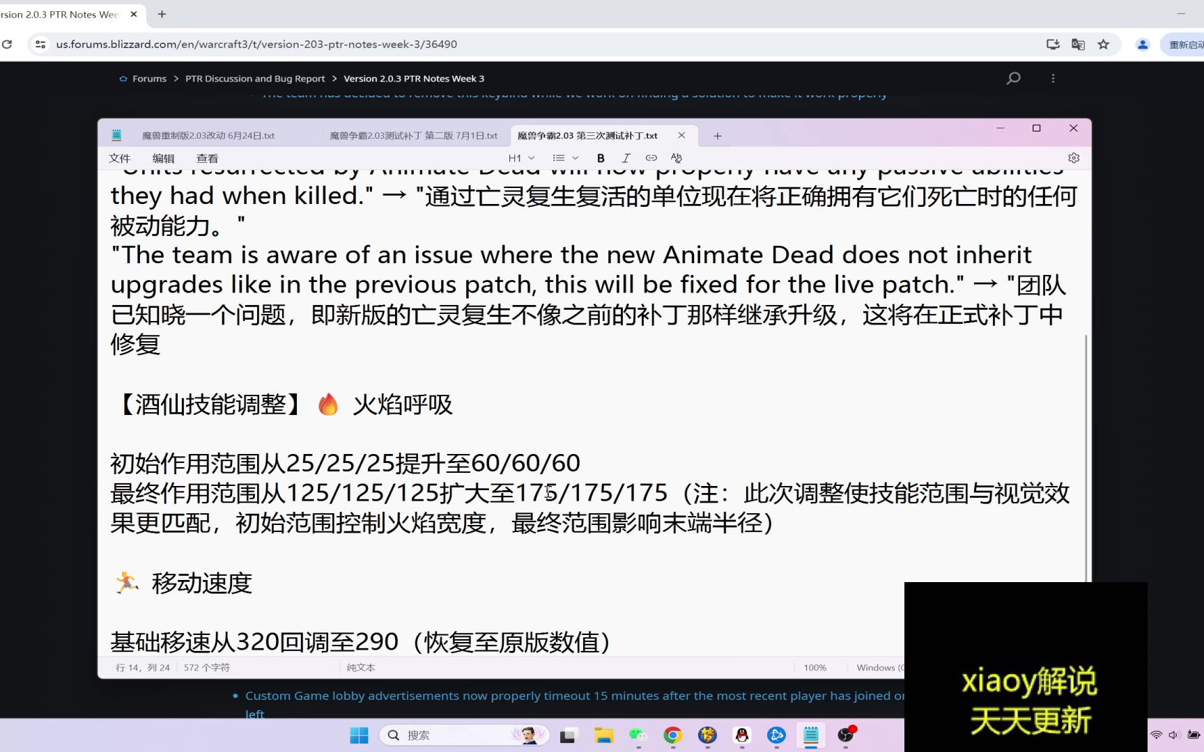Viewport: 1204px width, 752px height.
Task: Click the 572 个字符 character count
Action: point(207,667)
